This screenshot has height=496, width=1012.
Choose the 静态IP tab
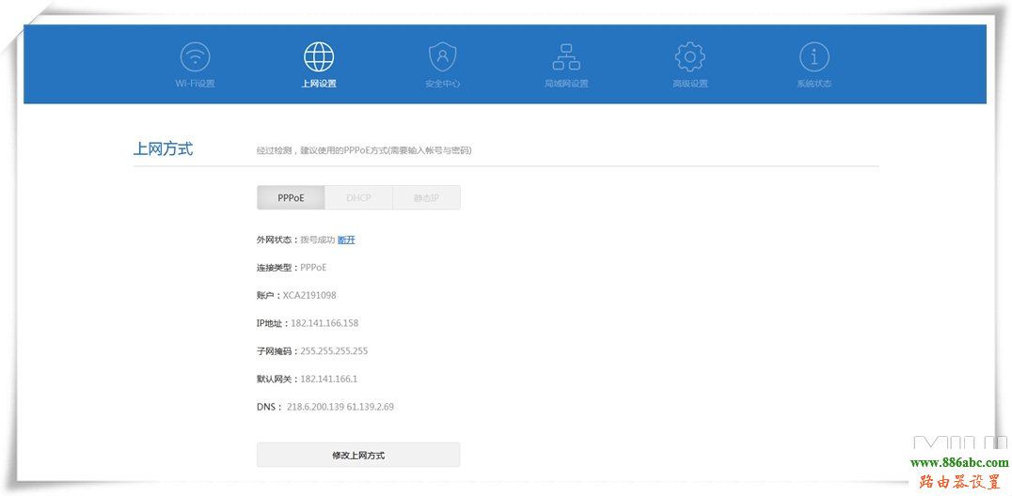pyautogui.click(x=426, y=198)
